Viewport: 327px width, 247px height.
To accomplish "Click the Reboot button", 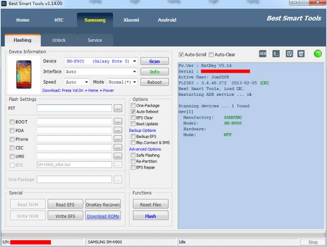I will [x=155, y=82].
